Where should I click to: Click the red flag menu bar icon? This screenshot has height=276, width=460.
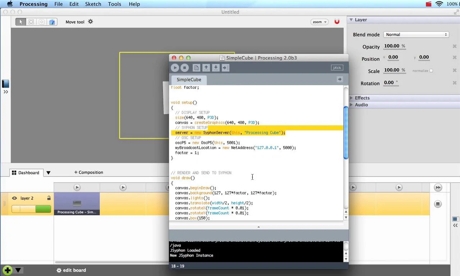428,4
